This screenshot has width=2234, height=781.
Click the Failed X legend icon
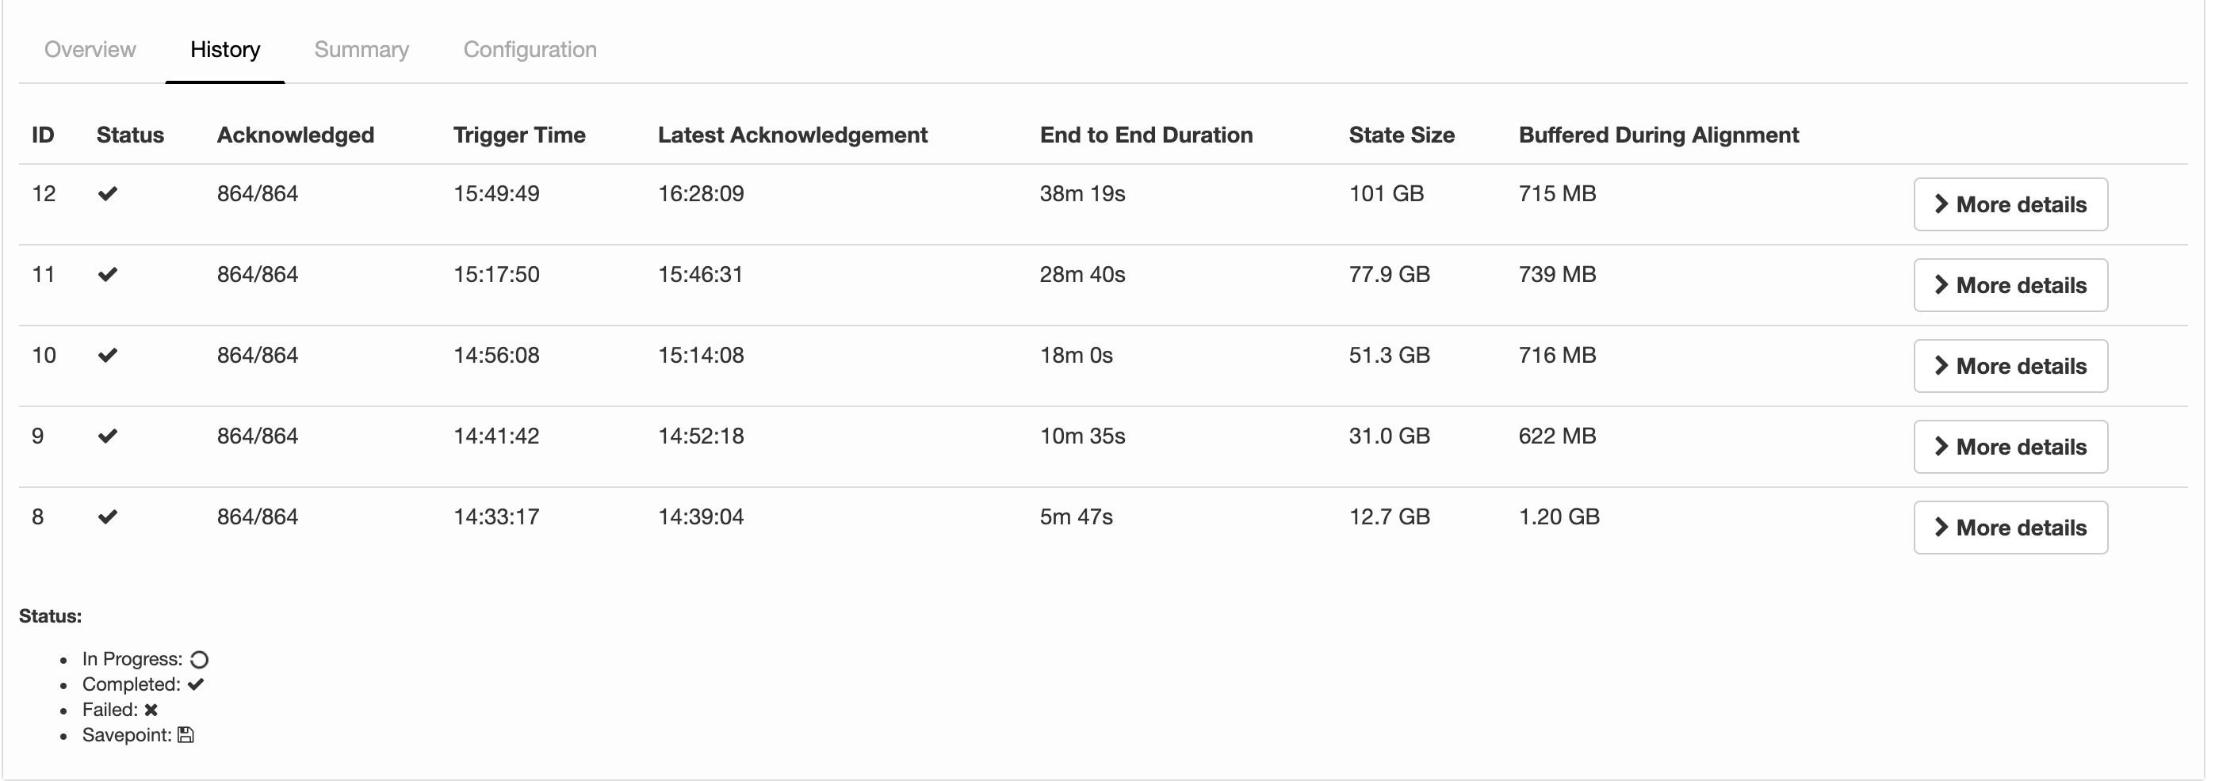tap(151, 710)
